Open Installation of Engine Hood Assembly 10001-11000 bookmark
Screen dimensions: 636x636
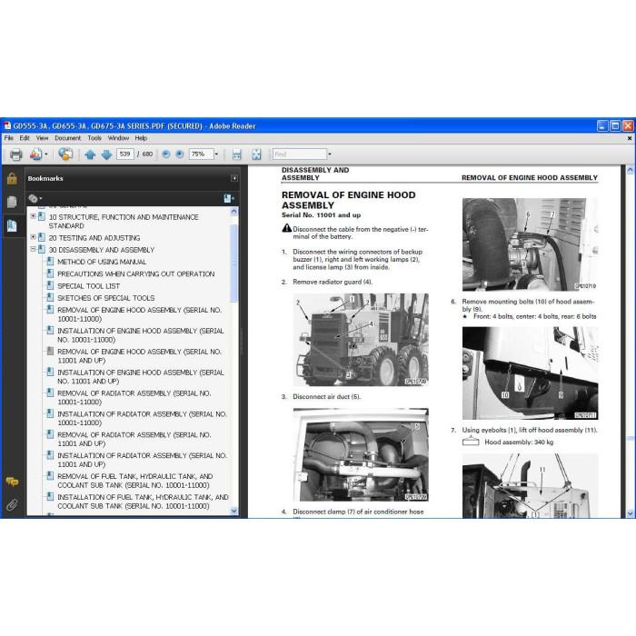coord(141,335)
